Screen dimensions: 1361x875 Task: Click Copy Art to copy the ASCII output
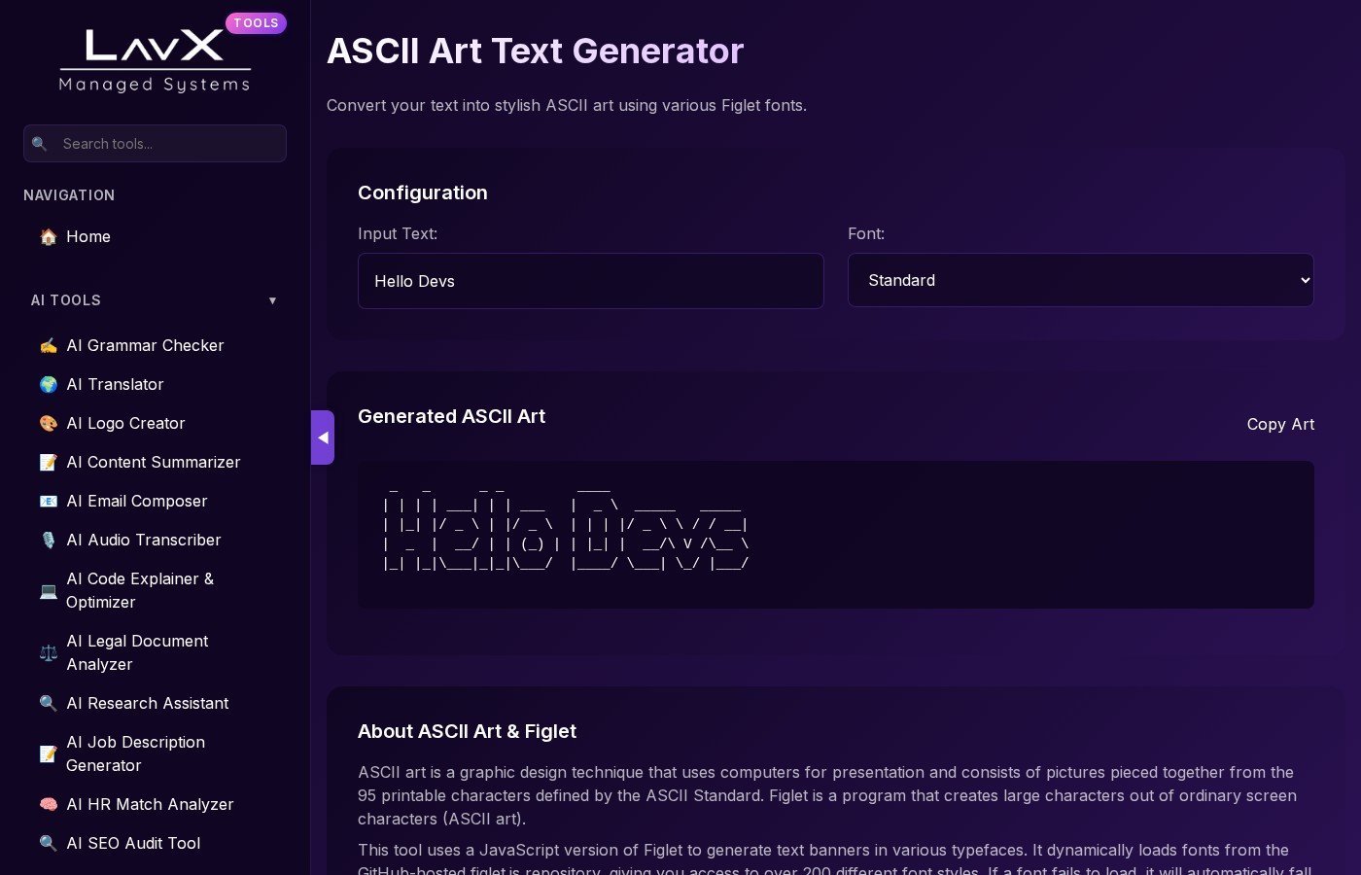1280,424
